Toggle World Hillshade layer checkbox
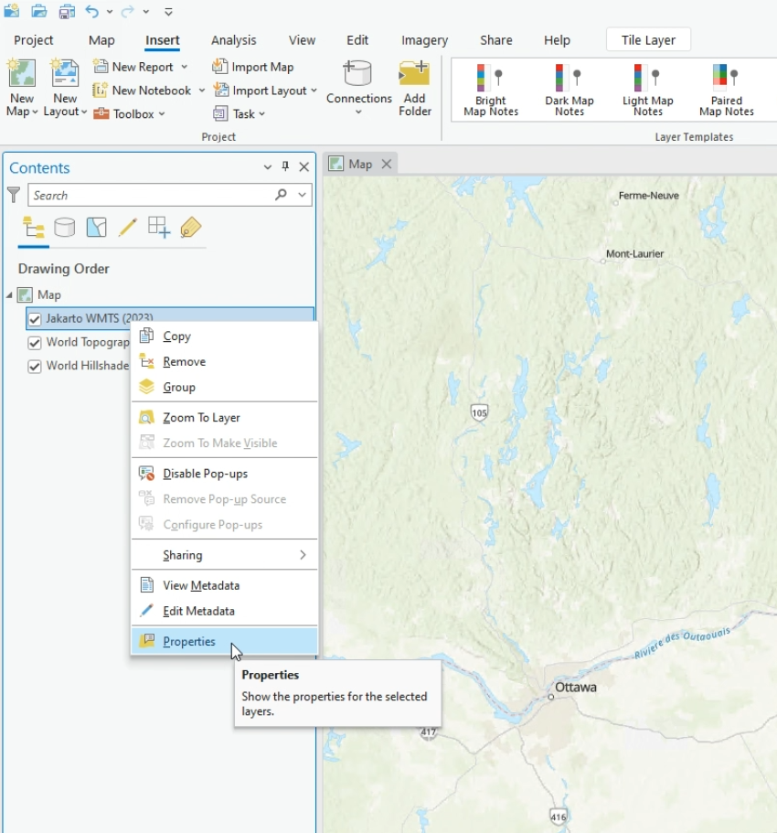Image resolution: width=777 pixels, height=833 pixels. coord(35,367)
